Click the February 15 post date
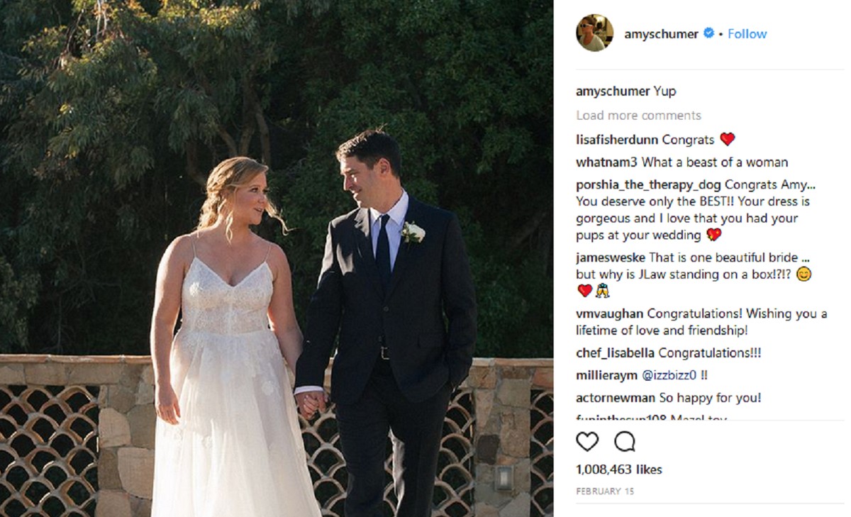Viewport: 851px width, 517px height. [x=605, y=491]
